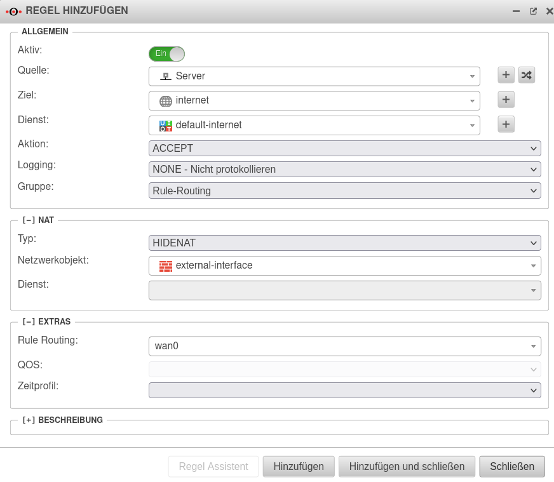This screenshot has height=482, width=554.
Task: Open the Rule Routing dropdown showing wan0
Action: click(344, 345)
